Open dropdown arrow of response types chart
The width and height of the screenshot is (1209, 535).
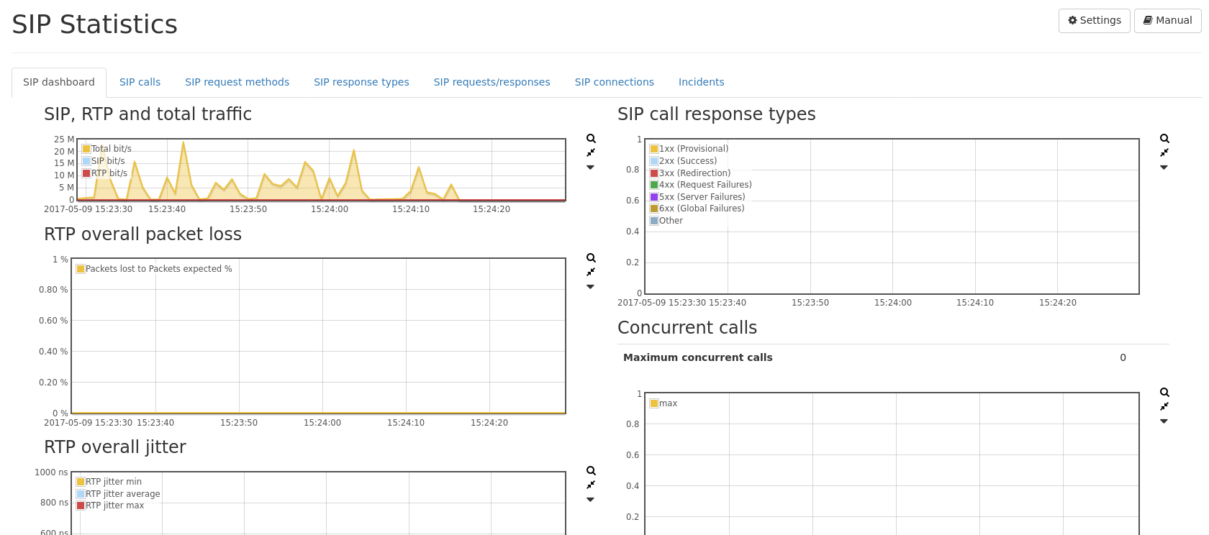coord(1164,168)
